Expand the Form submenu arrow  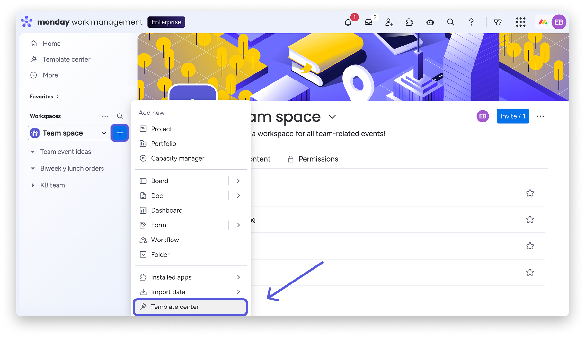pos(238,225)
